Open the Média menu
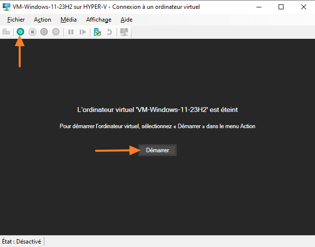315x247 pixels. (68, 20)
